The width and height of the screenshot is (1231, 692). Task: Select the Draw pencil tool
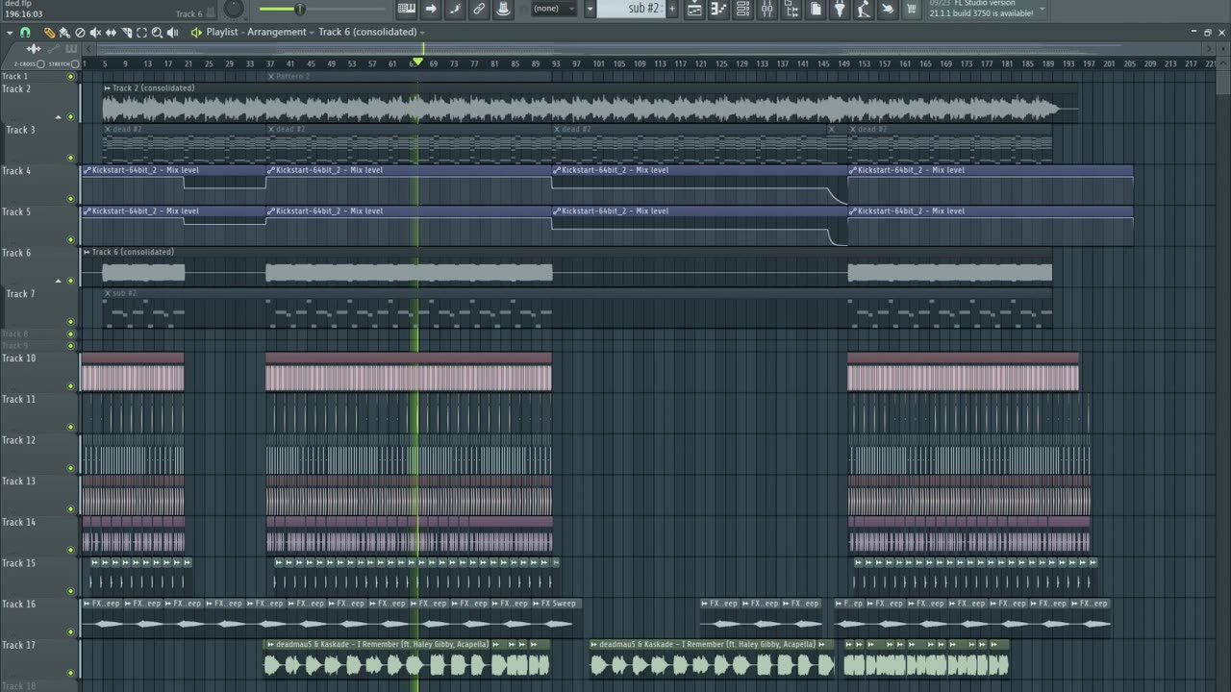(x=49, y=32)
